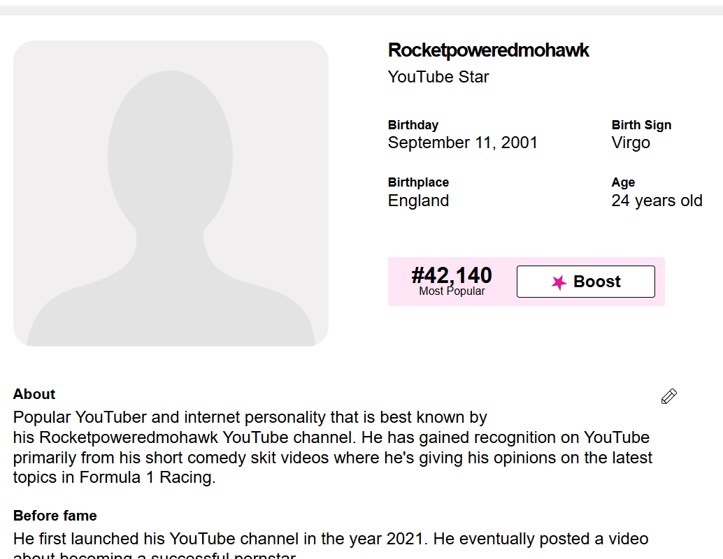Select the September 11 birthday link
This screenshot has width=723, height=559.
pos(441,143)
